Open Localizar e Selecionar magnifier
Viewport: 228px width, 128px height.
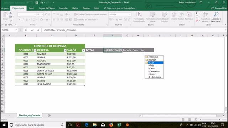click(x=216, y=17)
